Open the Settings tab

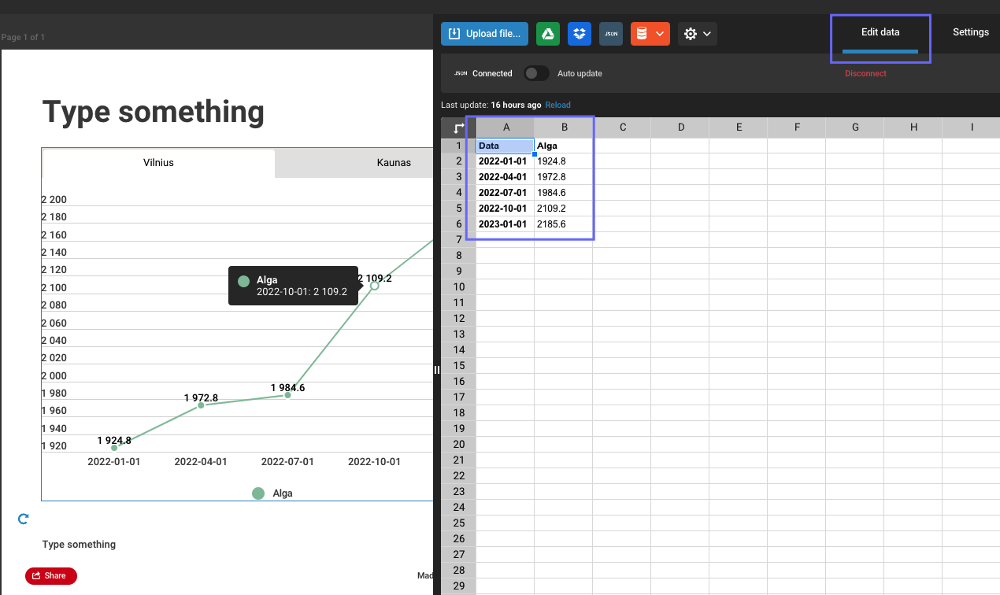click(x=970, y=32)
